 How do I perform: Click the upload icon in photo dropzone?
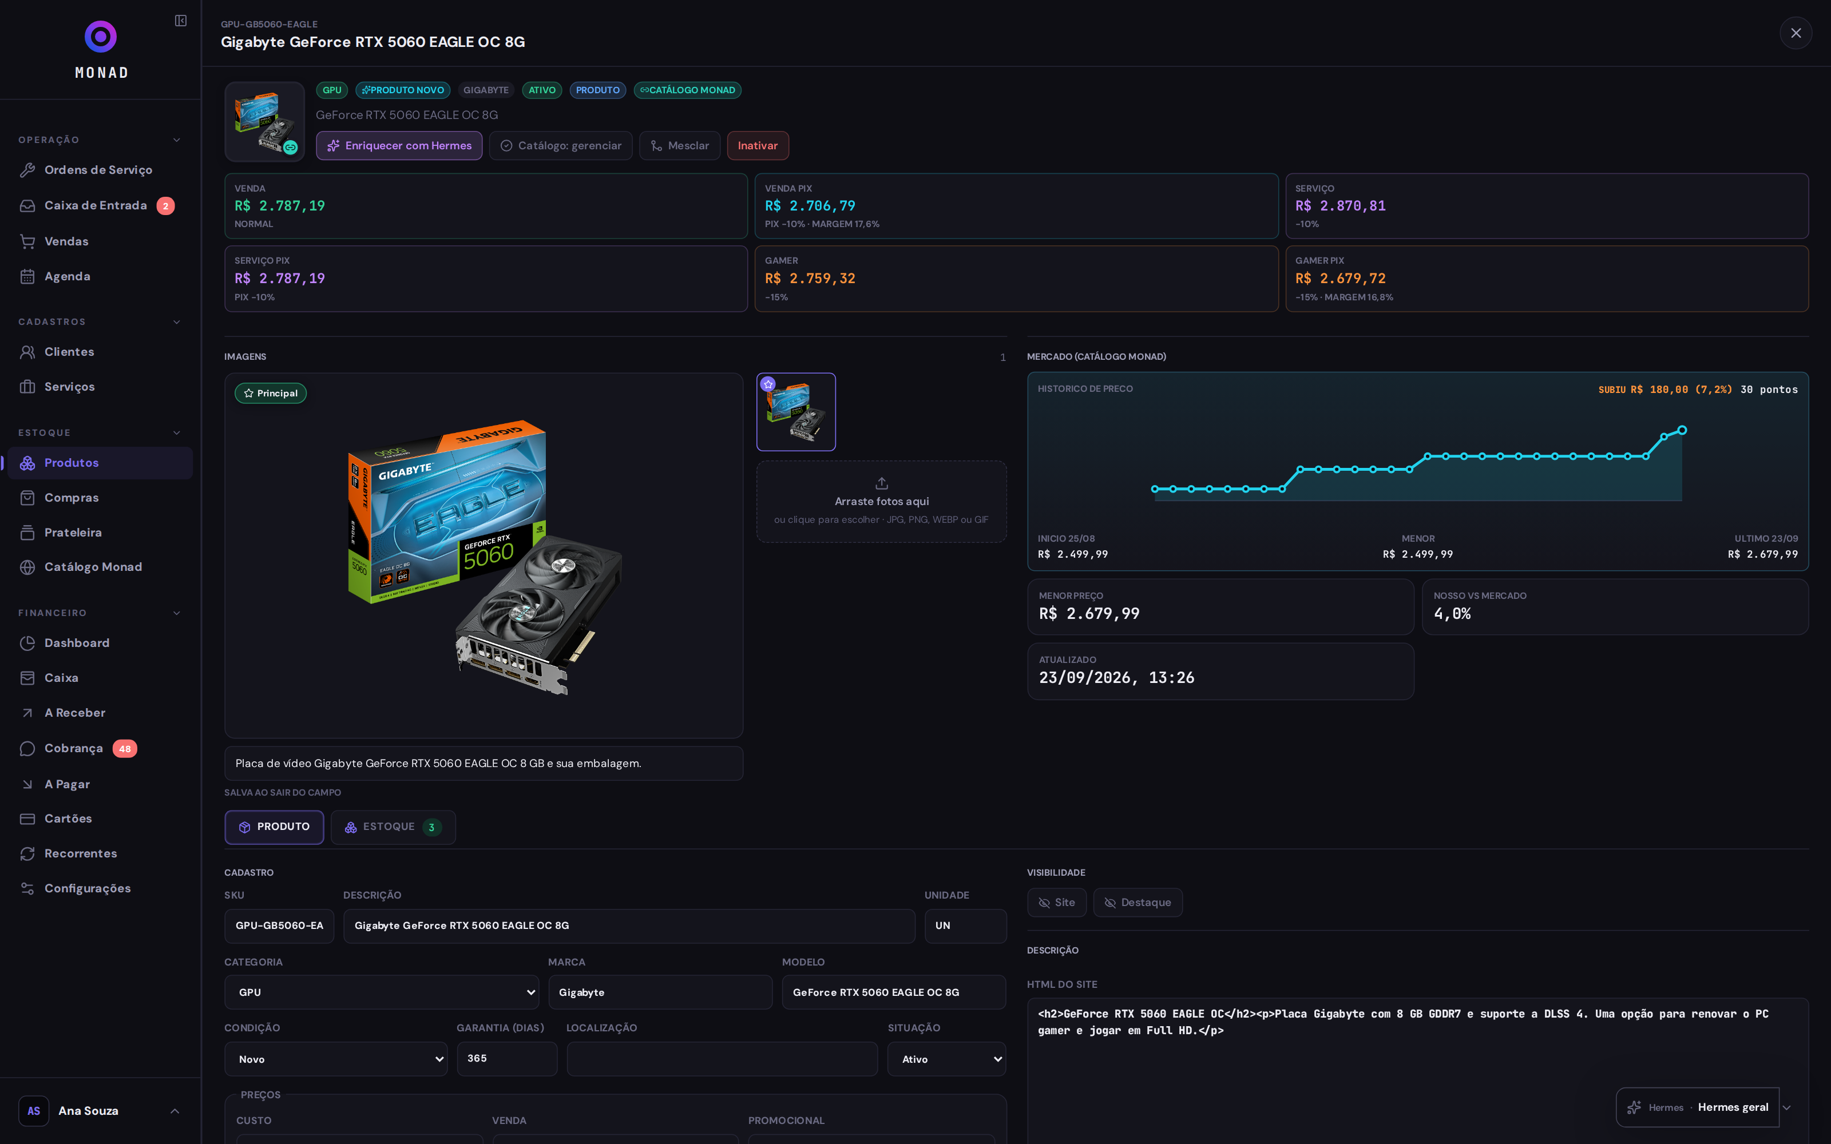pyautogui.click(x=881, y=483)
